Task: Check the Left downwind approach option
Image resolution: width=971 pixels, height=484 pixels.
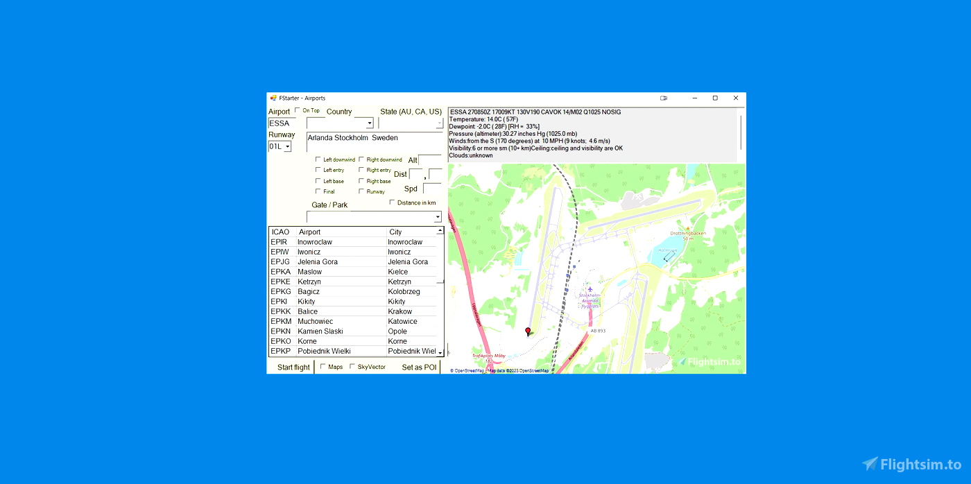Action: point(318,159)
